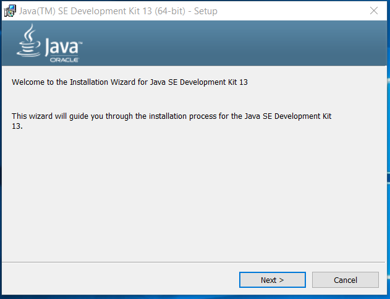Image resolution: width=390 pixels, height=299 pixels.
Task: Click the ORACLE text beneath Java logo
Action: click(x=64, y=60)
